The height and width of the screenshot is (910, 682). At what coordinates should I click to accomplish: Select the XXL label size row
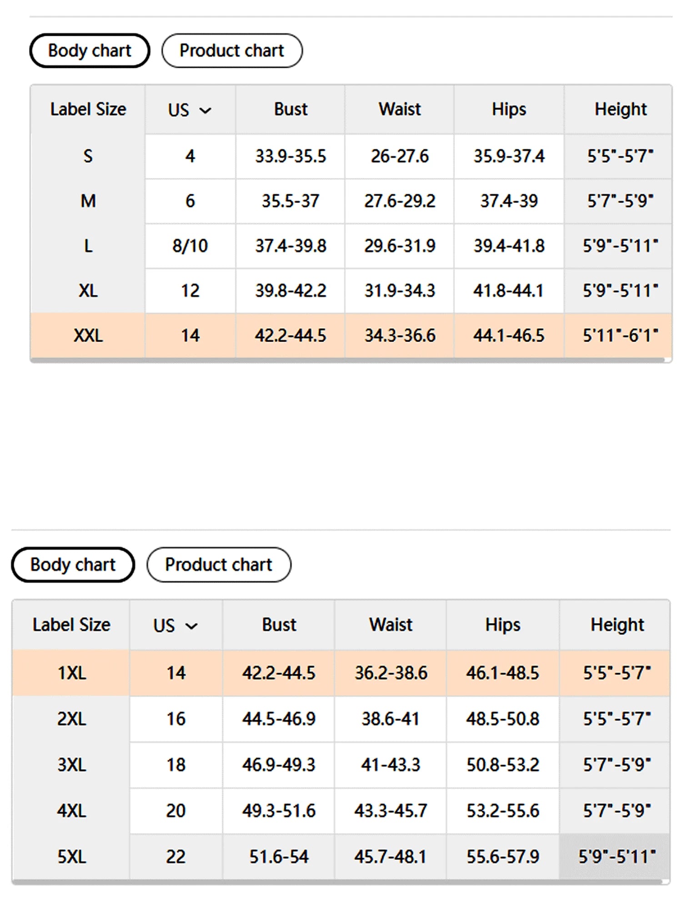(351, 336)
